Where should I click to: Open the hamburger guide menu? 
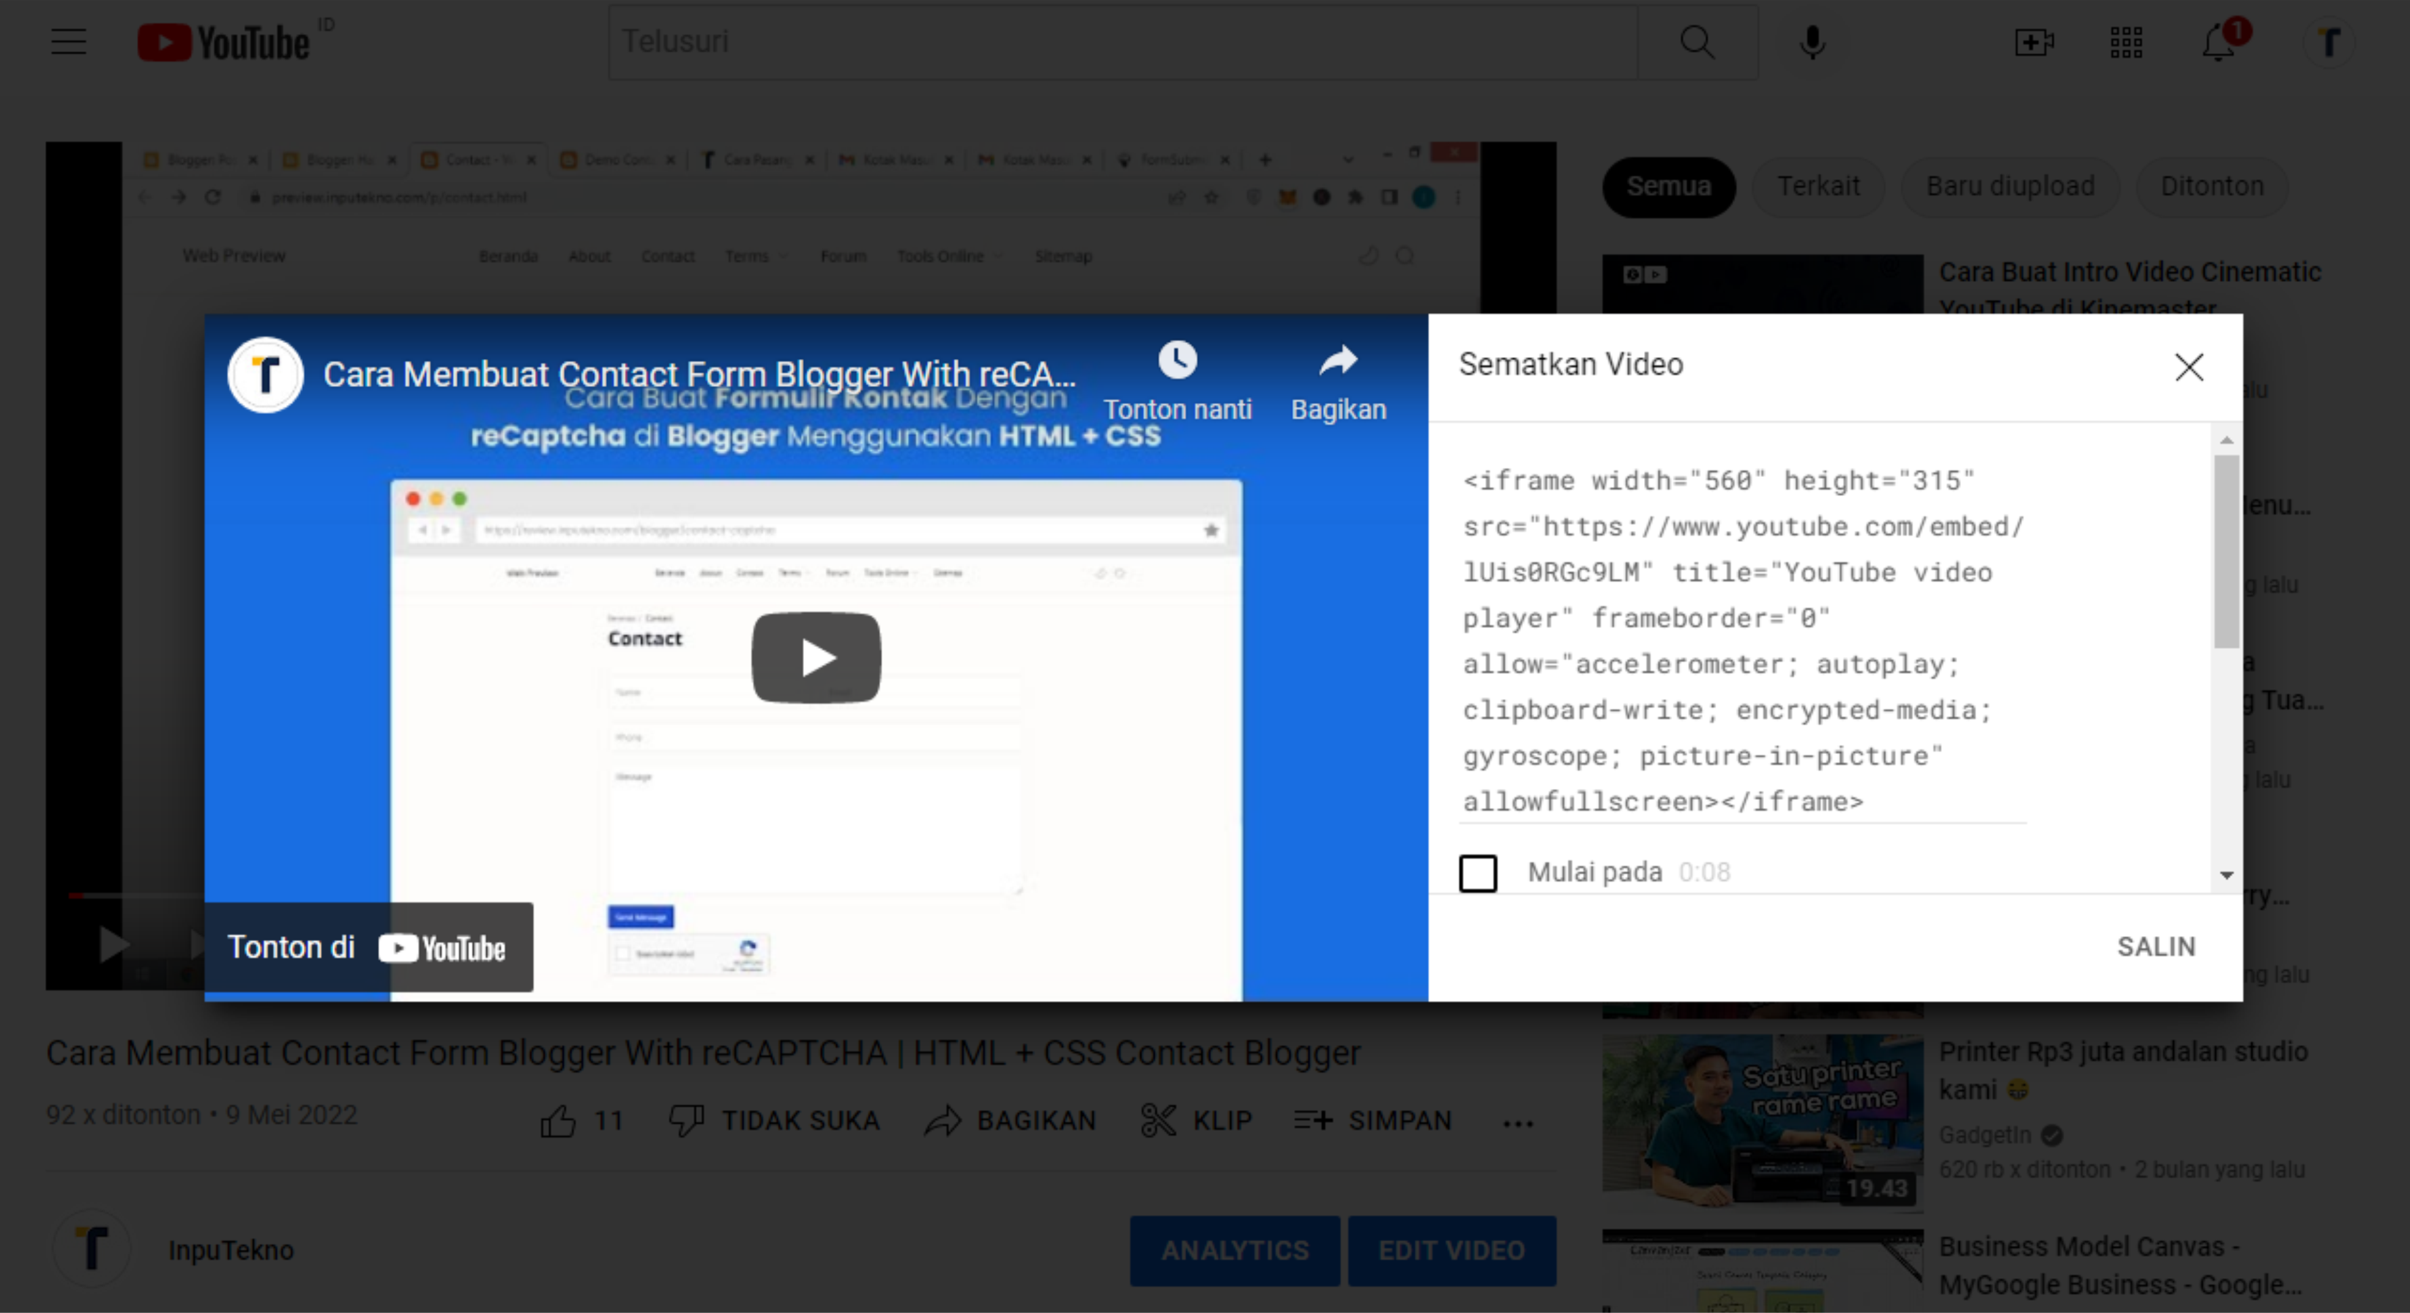point(69,42)
